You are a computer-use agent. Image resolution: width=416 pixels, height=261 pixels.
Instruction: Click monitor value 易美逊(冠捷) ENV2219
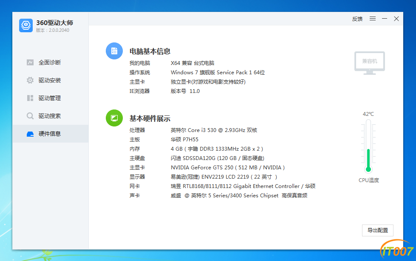224,177
